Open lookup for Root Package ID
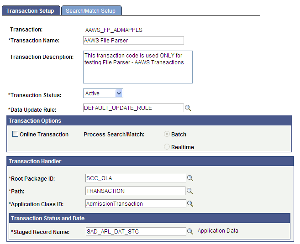 (190, 178)
